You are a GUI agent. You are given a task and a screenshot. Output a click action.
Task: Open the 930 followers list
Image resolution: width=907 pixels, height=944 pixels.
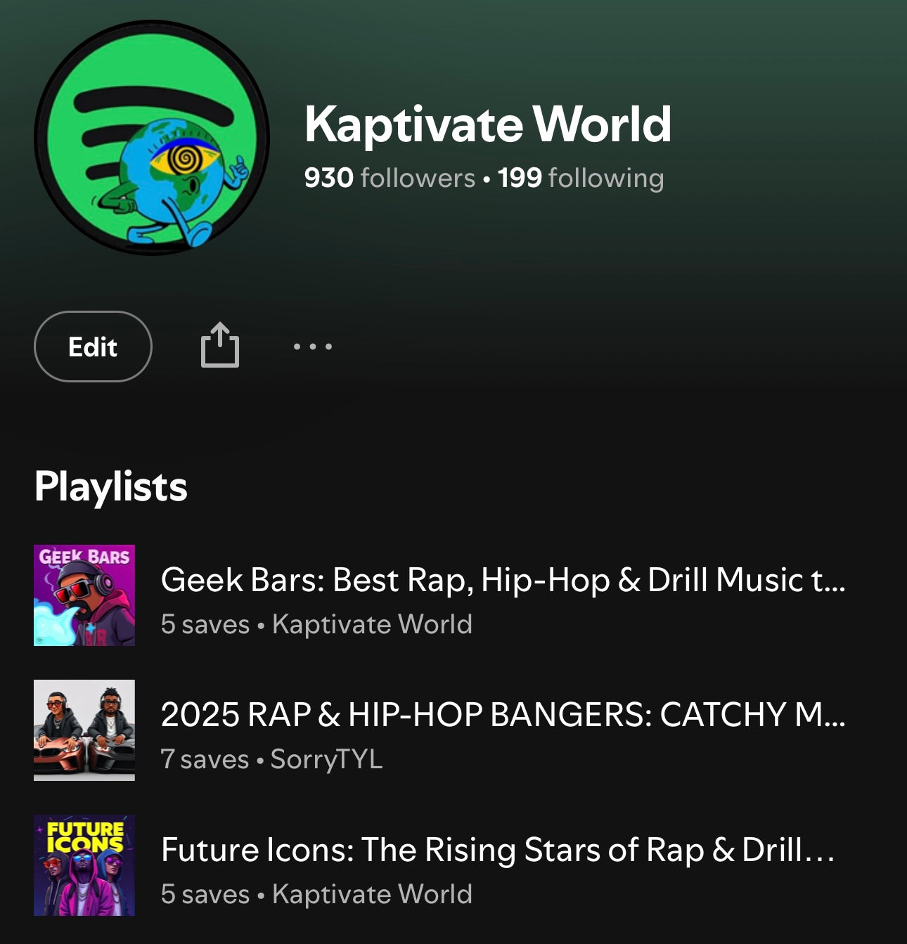[x=390, y=178]
